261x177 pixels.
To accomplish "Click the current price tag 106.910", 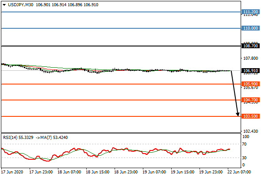I will point(250,71).
